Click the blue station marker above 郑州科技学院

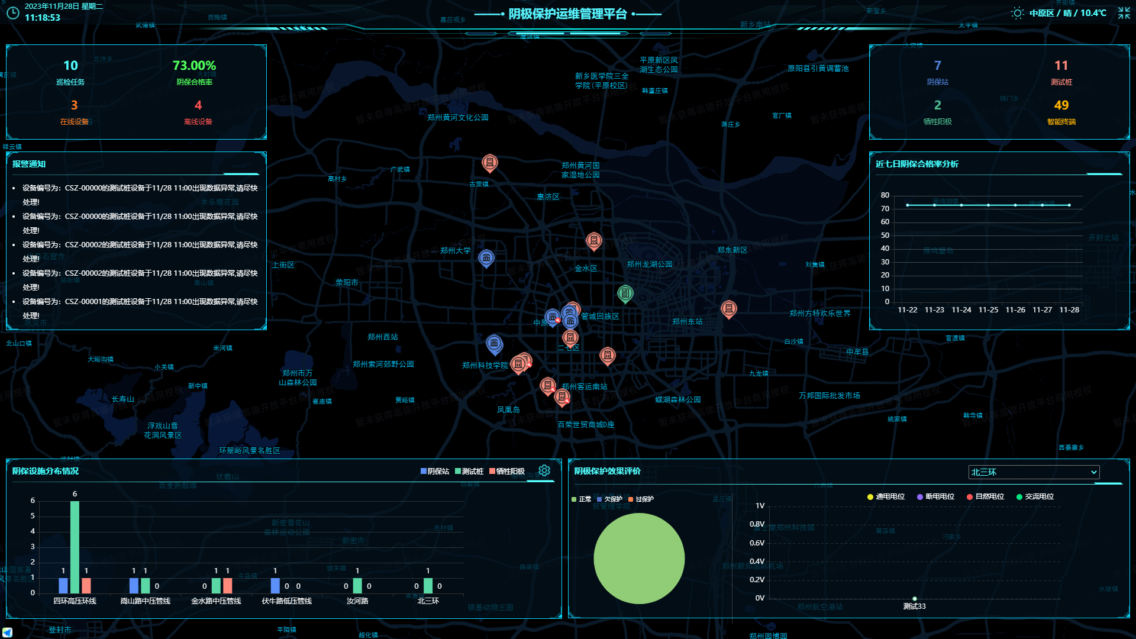click(494, 344)
